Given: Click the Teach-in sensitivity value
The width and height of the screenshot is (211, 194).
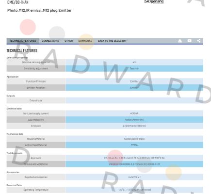Looking at the screenshot, I should (134, 68).
